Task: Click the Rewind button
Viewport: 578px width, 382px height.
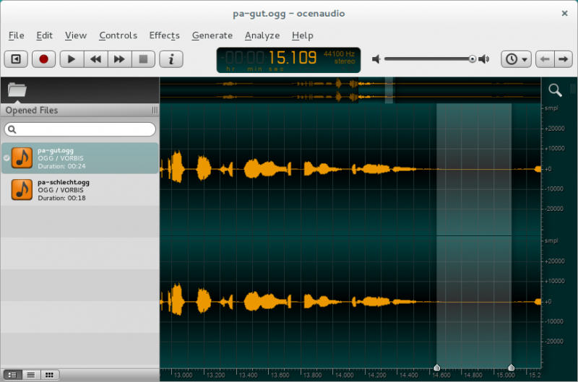Action: pyautogui.click(x=95, y=59)
